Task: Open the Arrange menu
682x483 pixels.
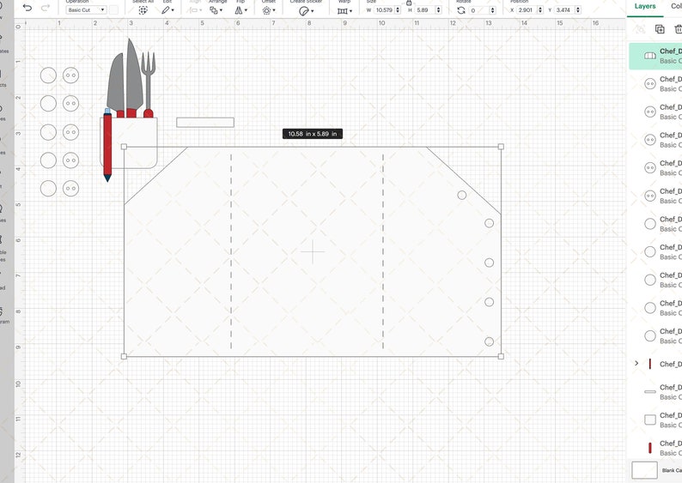Action: click(216, 10)
